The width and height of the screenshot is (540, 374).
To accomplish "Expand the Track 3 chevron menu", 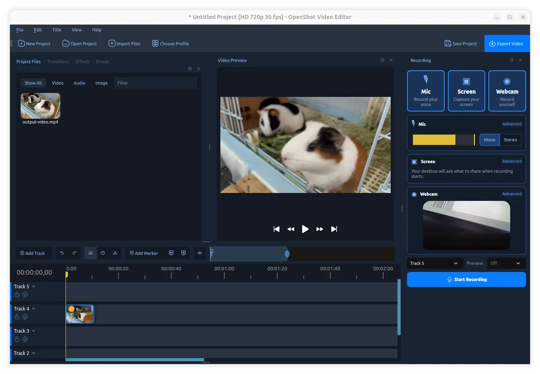I will click(x=34, y=331).
